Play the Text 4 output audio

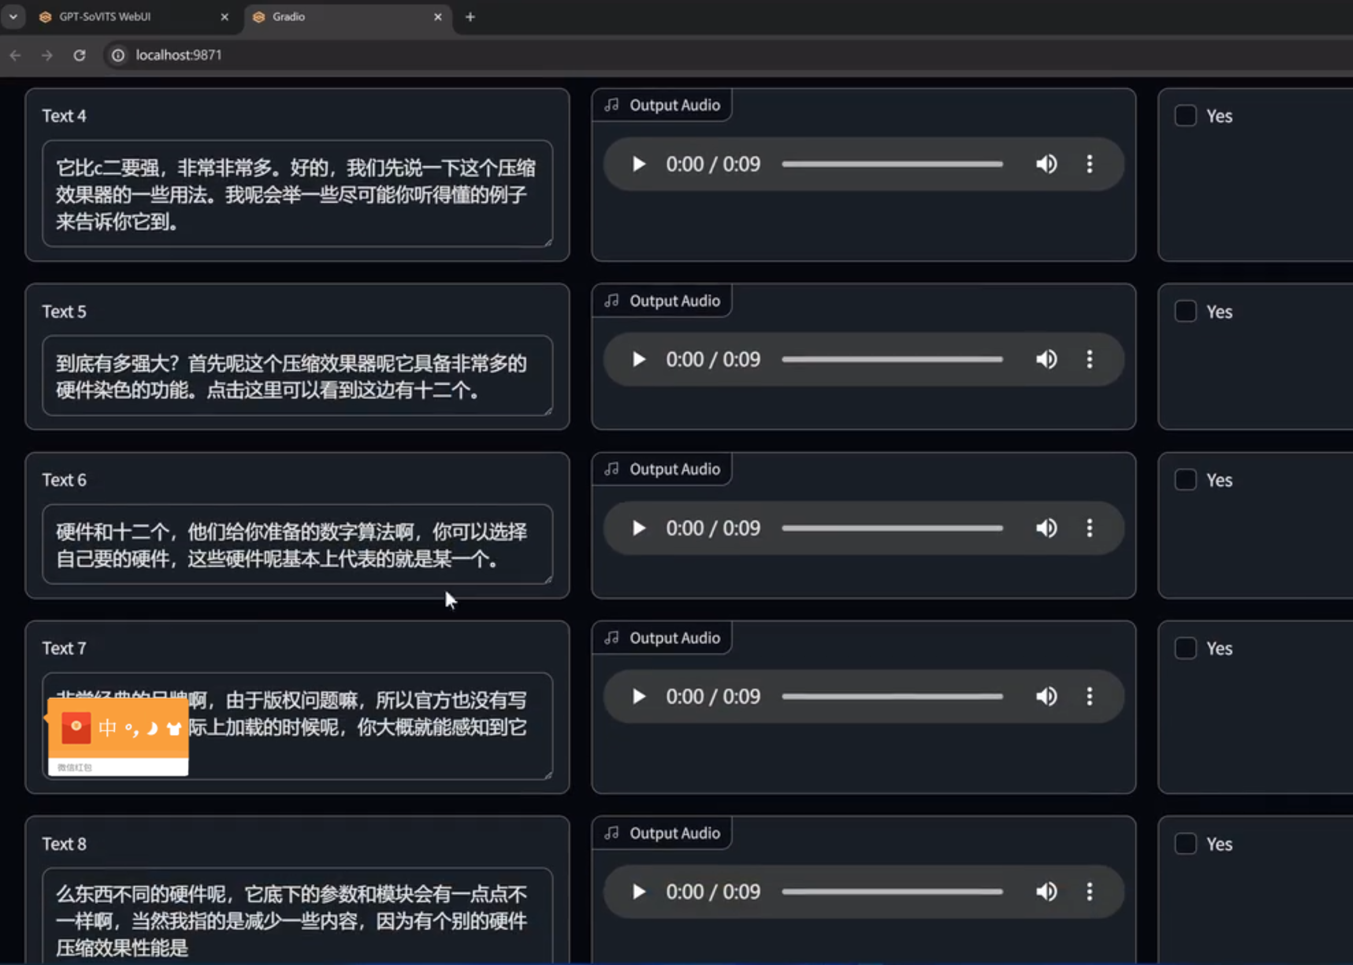pyautogui.click(x=639, y=164)
